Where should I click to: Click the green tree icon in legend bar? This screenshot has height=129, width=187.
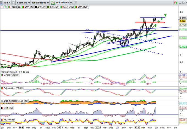[x=5, y=7]
